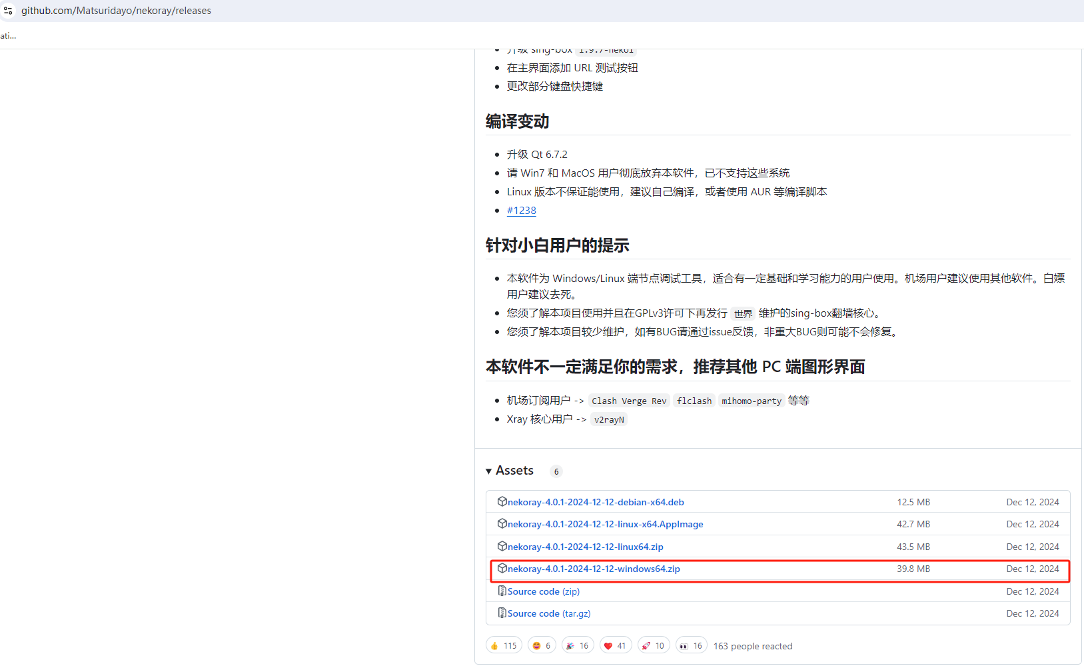The width and height of the screenshot is (1084, 668).
Task: Click the Assets count badge 6
Action: point(556,471)
